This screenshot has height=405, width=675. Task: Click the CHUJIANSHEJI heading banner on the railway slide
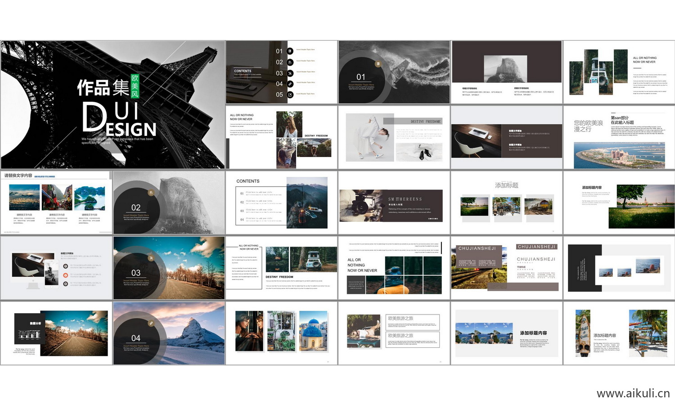click(477, 248)
